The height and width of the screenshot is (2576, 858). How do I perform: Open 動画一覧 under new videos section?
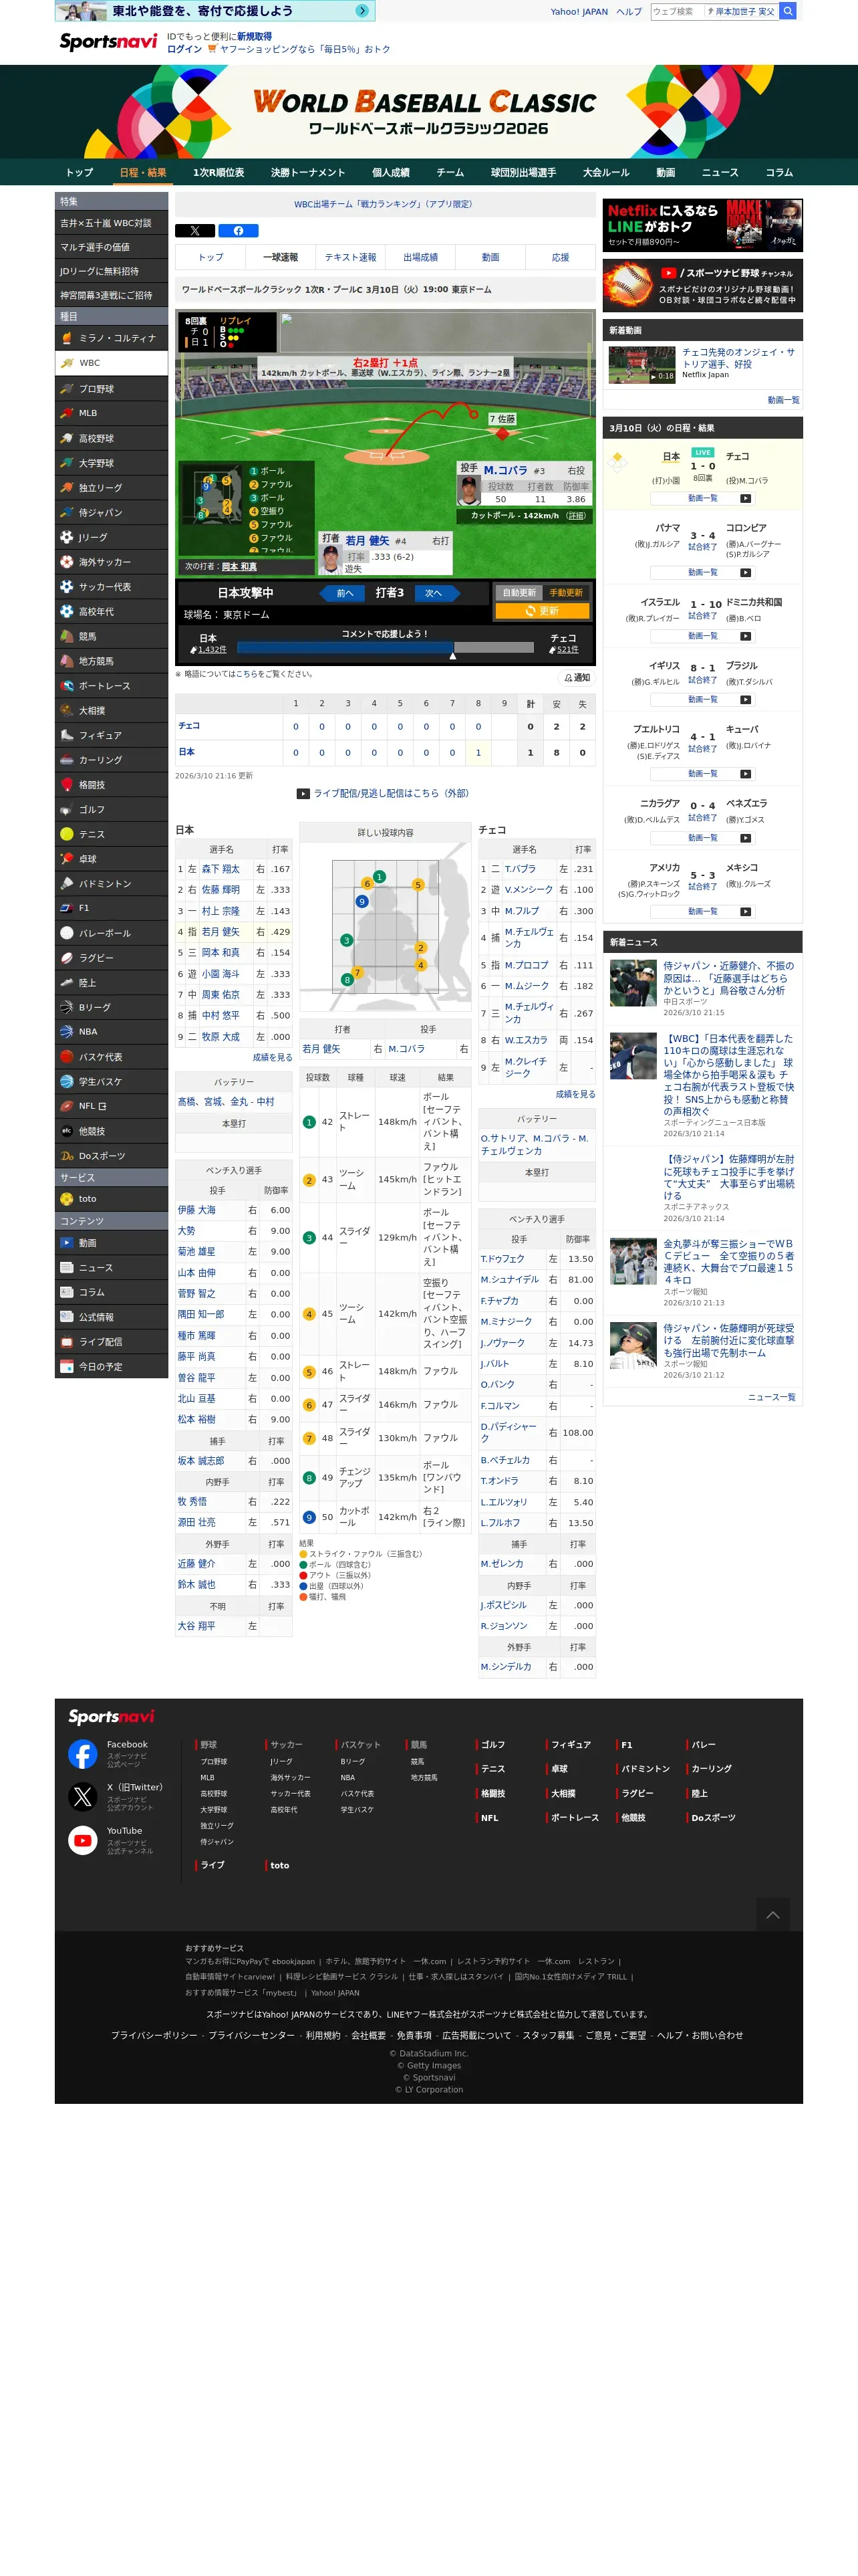point(783,400)
